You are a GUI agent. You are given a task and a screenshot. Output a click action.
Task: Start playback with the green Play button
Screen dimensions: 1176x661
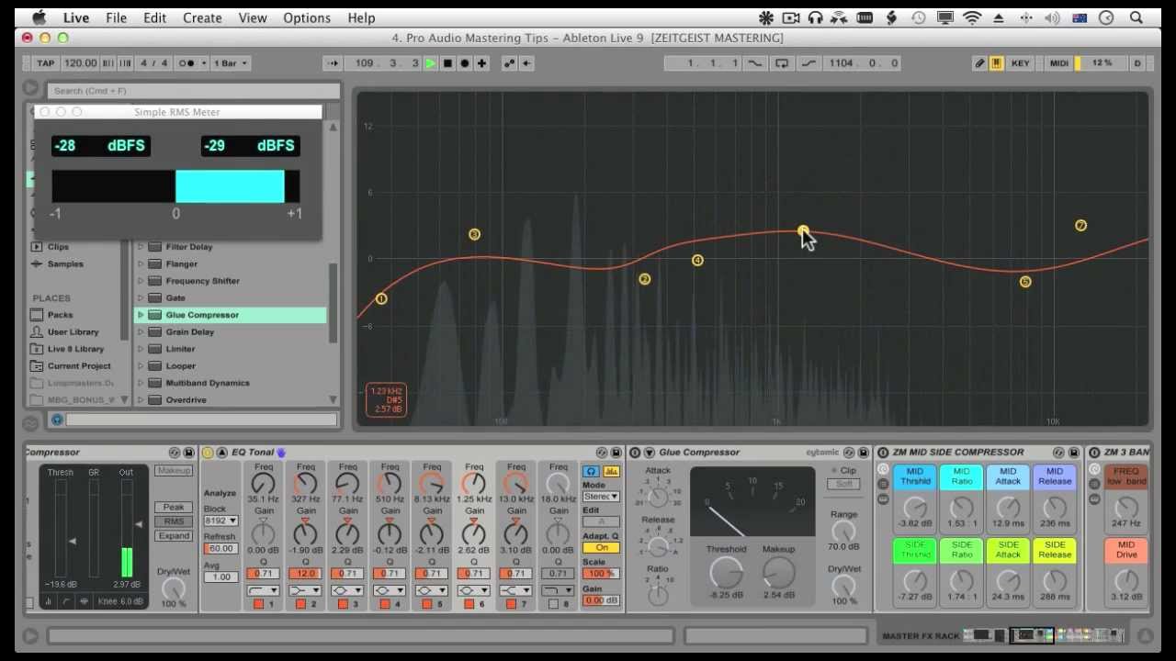pyautogui.click(x=430, y=63)
